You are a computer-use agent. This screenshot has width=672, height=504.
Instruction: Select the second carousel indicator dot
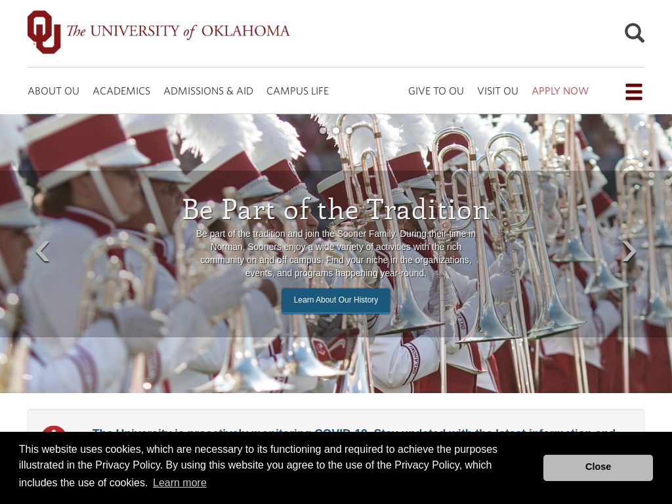336,131
